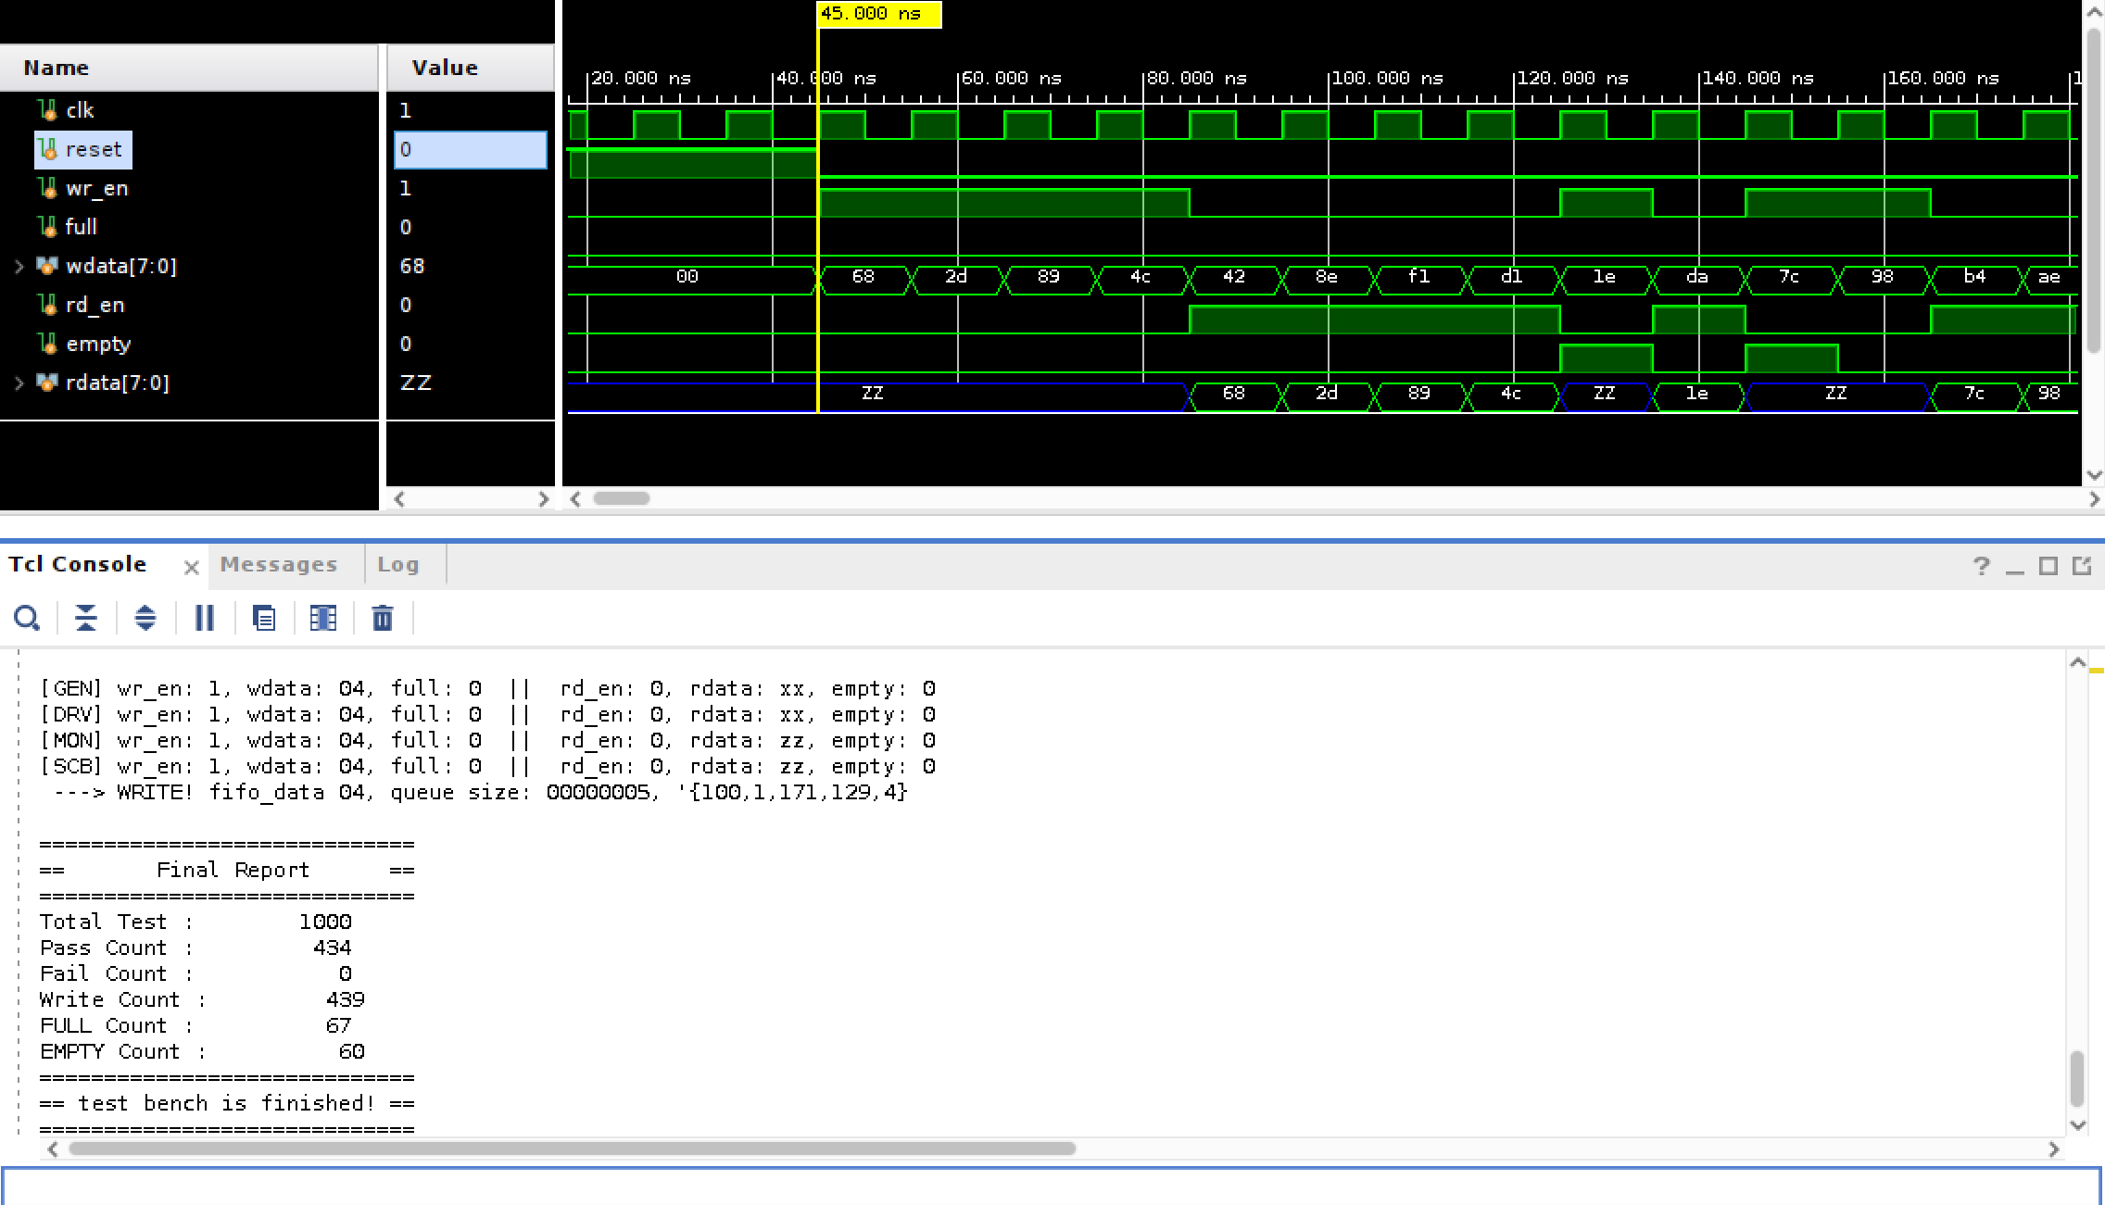
Task: Click the yellow 45.000 ns cursor marker
Action: [x=877, y=14]
